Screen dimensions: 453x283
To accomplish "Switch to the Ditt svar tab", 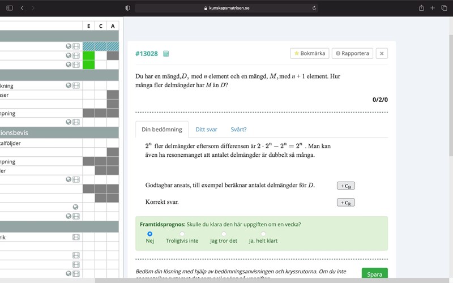I will click(206, 129).
